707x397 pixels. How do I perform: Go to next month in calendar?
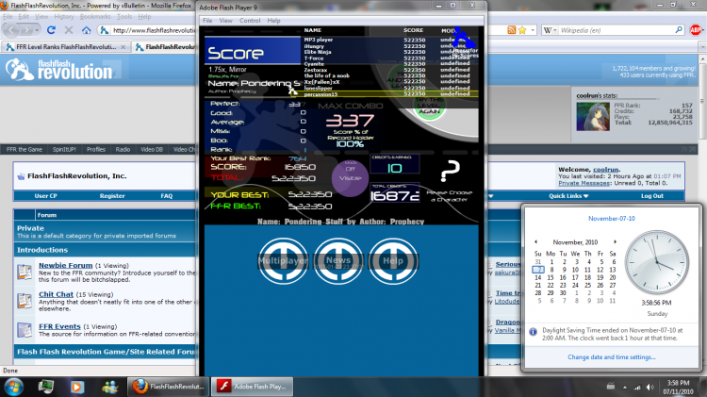click(x=615, y=241)
